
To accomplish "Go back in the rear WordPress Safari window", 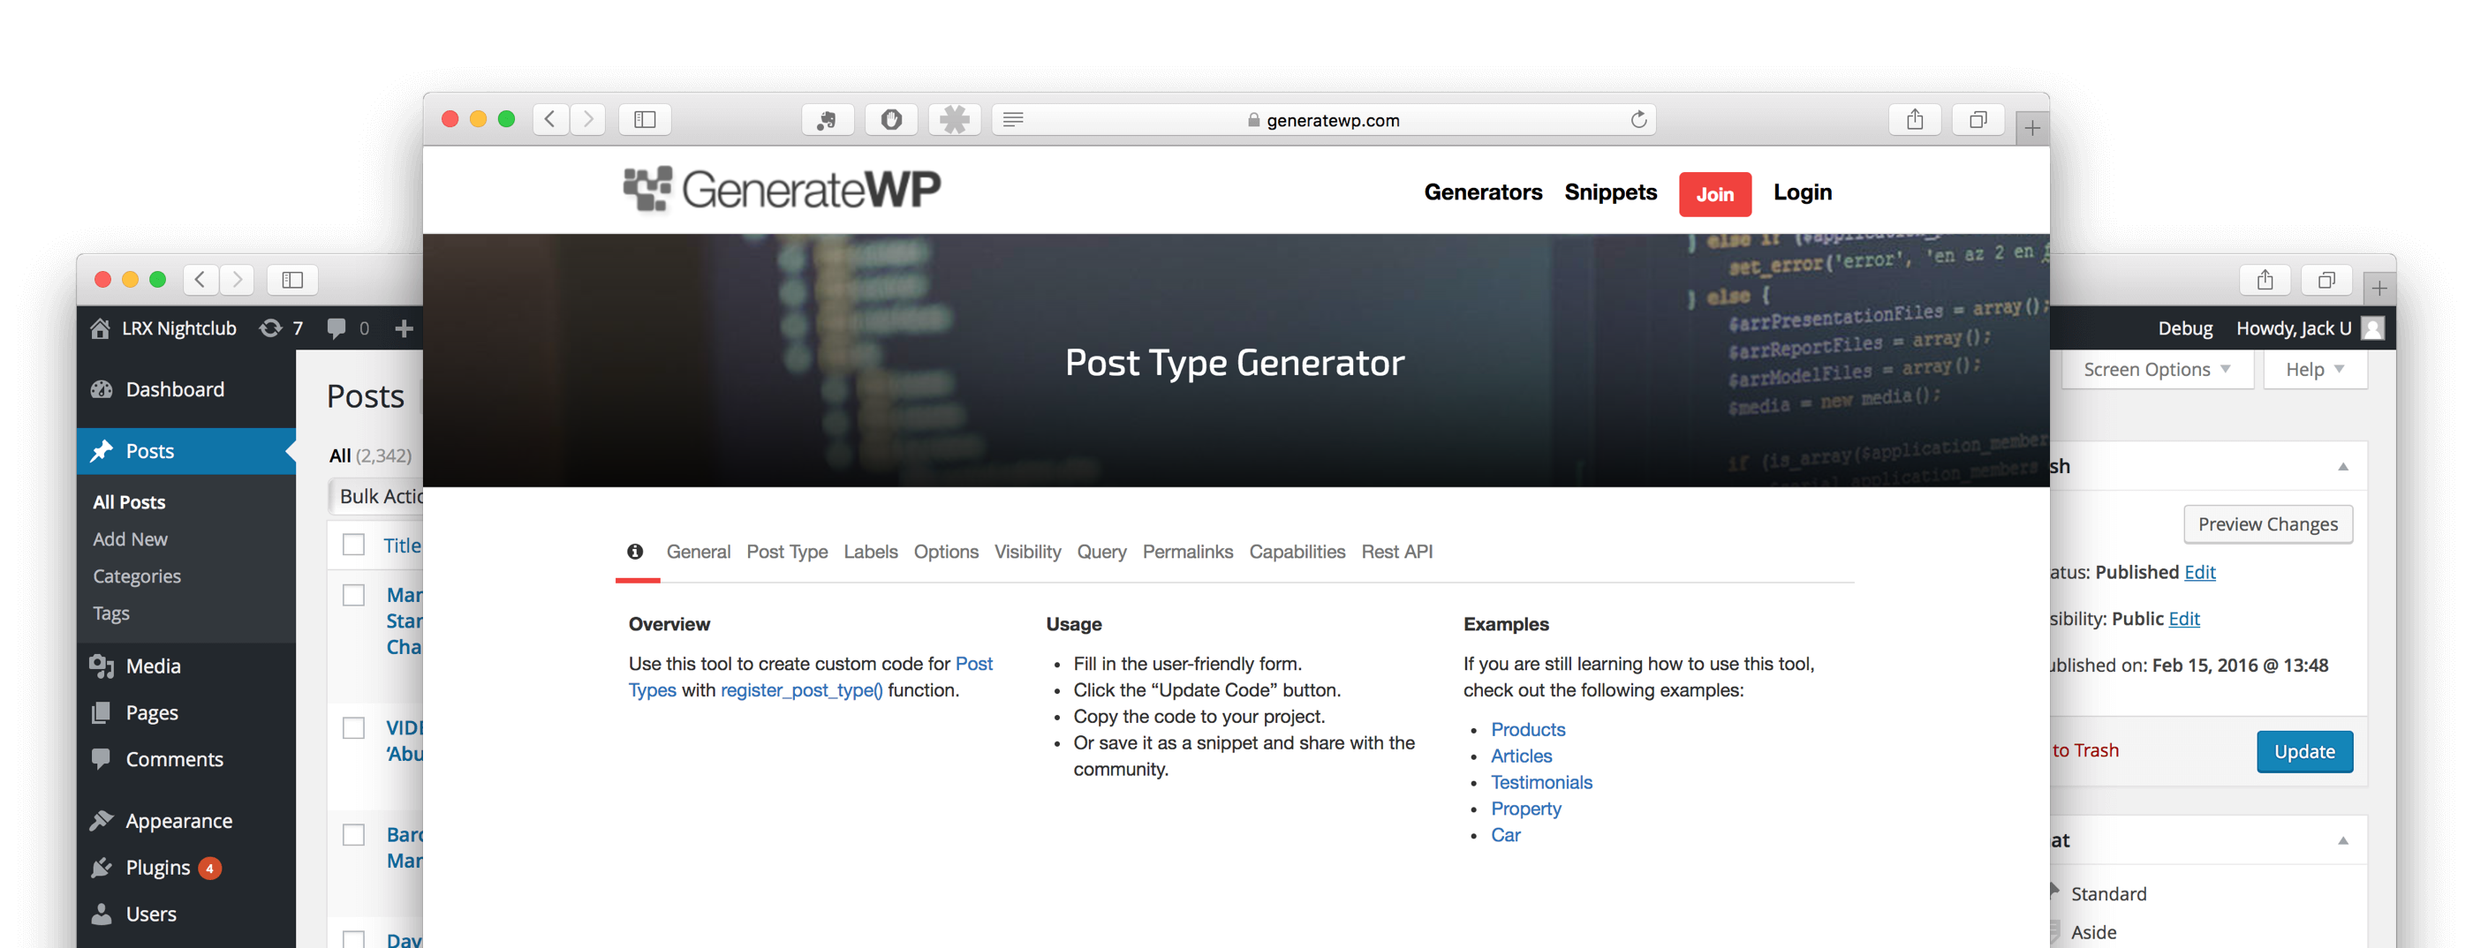I will tap(200, 280).
